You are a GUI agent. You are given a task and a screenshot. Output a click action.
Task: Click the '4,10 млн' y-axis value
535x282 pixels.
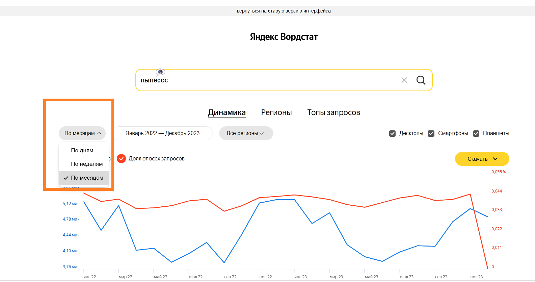[71, 251]
